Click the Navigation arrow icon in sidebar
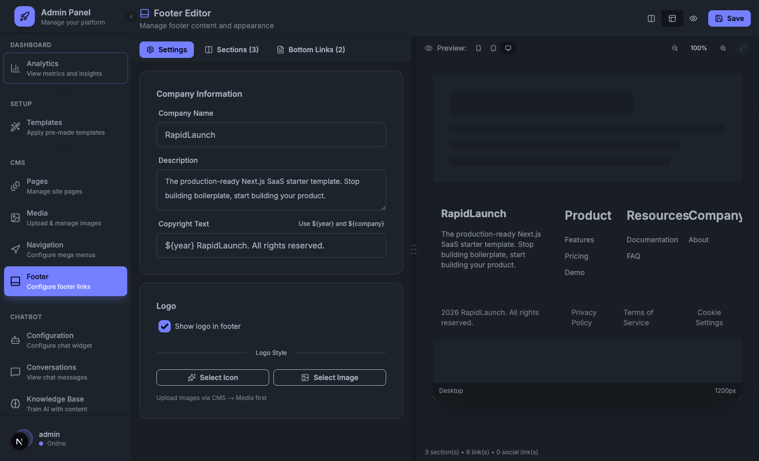Image resolution: width=759 pixels, height=461 pixels. (x=15, y=249)
